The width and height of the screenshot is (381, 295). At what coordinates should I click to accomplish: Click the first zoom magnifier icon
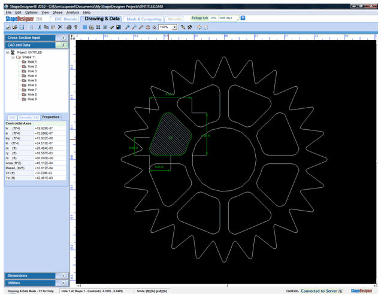coord(128,28)
